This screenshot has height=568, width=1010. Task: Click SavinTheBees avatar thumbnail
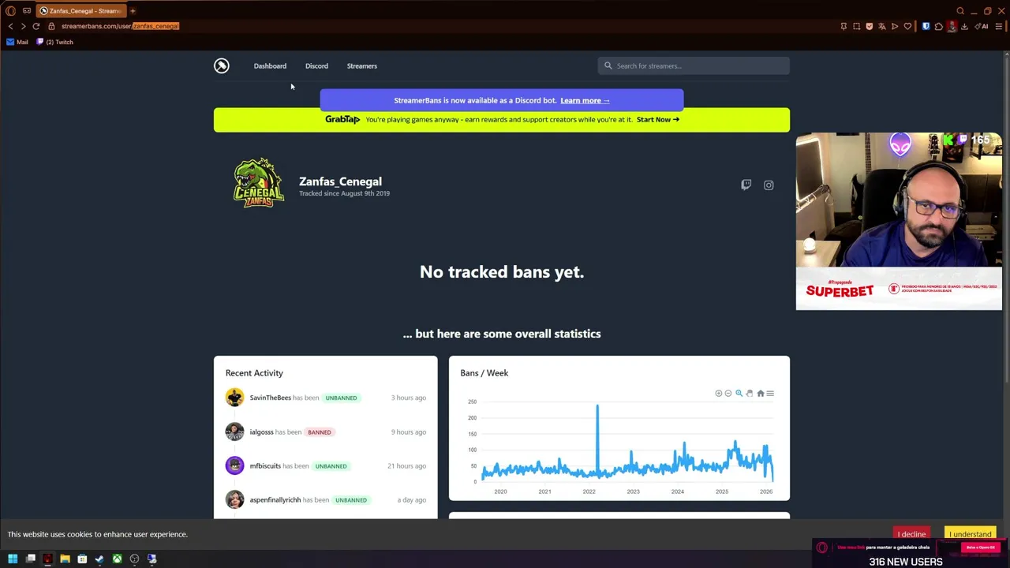pos(234,398)
